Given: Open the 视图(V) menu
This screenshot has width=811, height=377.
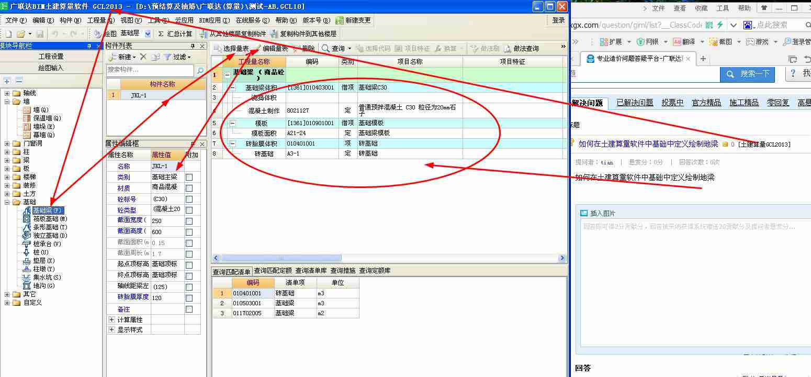Looking at the screenshot, I should pyautogui.click(x=131, y=20).
